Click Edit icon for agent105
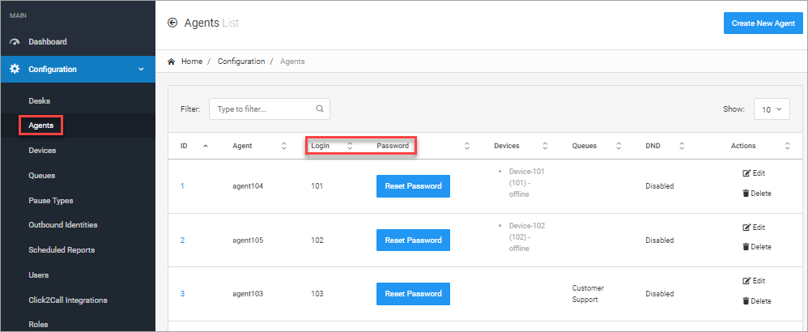Viewport: 808px width, 332px height. (746, 228)
